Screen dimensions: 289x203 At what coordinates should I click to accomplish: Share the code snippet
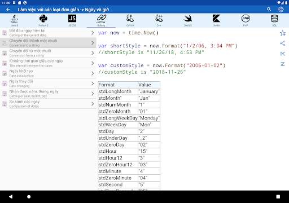[283, 43]
